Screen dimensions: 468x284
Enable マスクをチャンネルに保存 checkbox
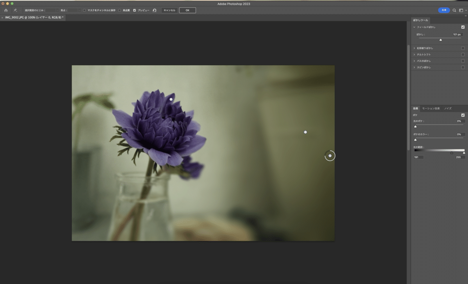point(84,10)
